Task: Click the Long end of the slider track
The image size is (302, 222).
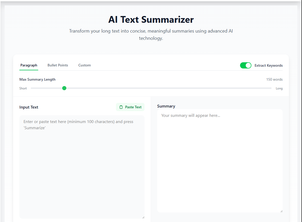Action: (x=270, y=88)
